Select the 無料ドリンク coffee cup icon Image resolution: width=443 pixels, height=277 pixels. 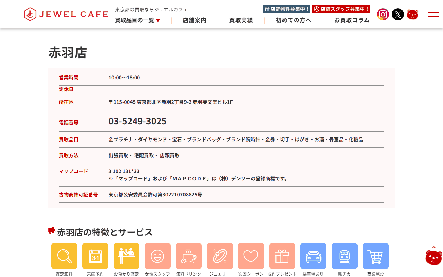click(189, 256)
